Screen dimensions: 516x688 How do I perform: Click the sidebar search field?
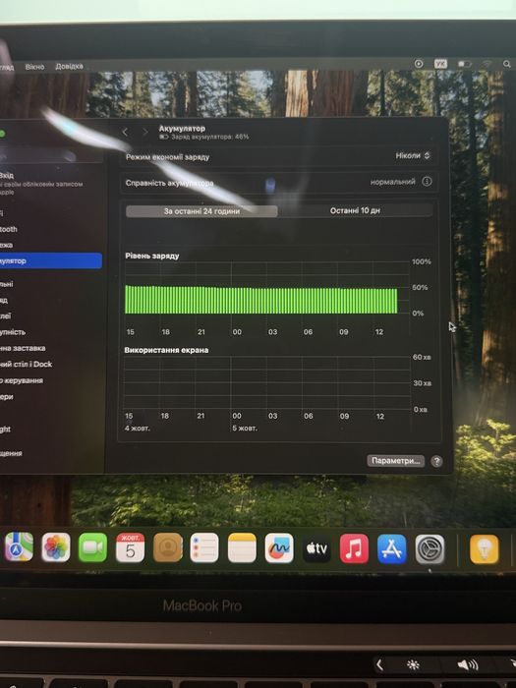(x=39, y=155)
